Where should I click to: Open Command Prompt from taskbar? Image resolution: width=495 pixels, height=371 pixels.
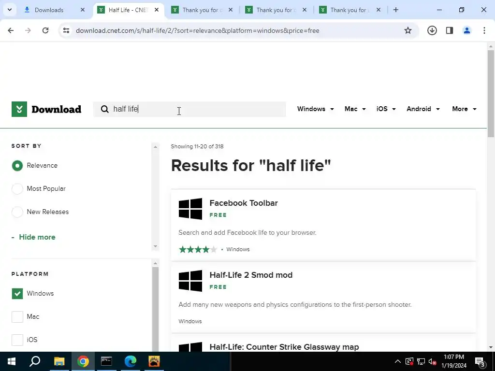(x=106, y=361)
